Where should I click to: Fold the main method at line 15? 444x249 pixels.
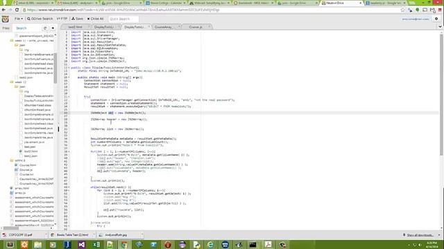[69, 77]
